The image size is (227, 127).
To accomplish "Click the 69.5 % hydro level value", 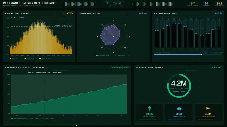I will (x=218, y=13).
